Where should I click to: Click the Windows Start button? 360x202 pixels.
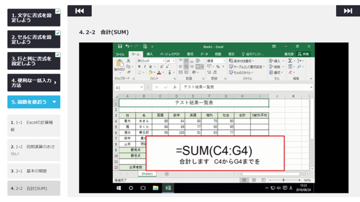[119, 188]
